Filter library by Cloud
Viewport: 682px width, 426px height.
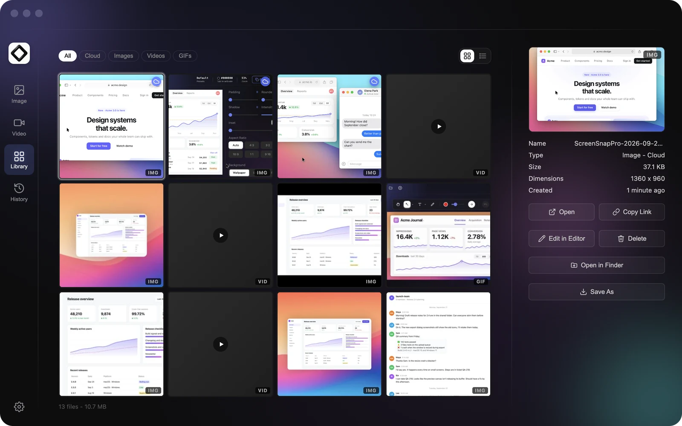pos(92,56)
